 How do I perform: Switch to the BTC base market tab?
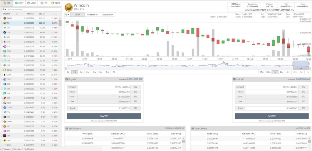[7, 3]
